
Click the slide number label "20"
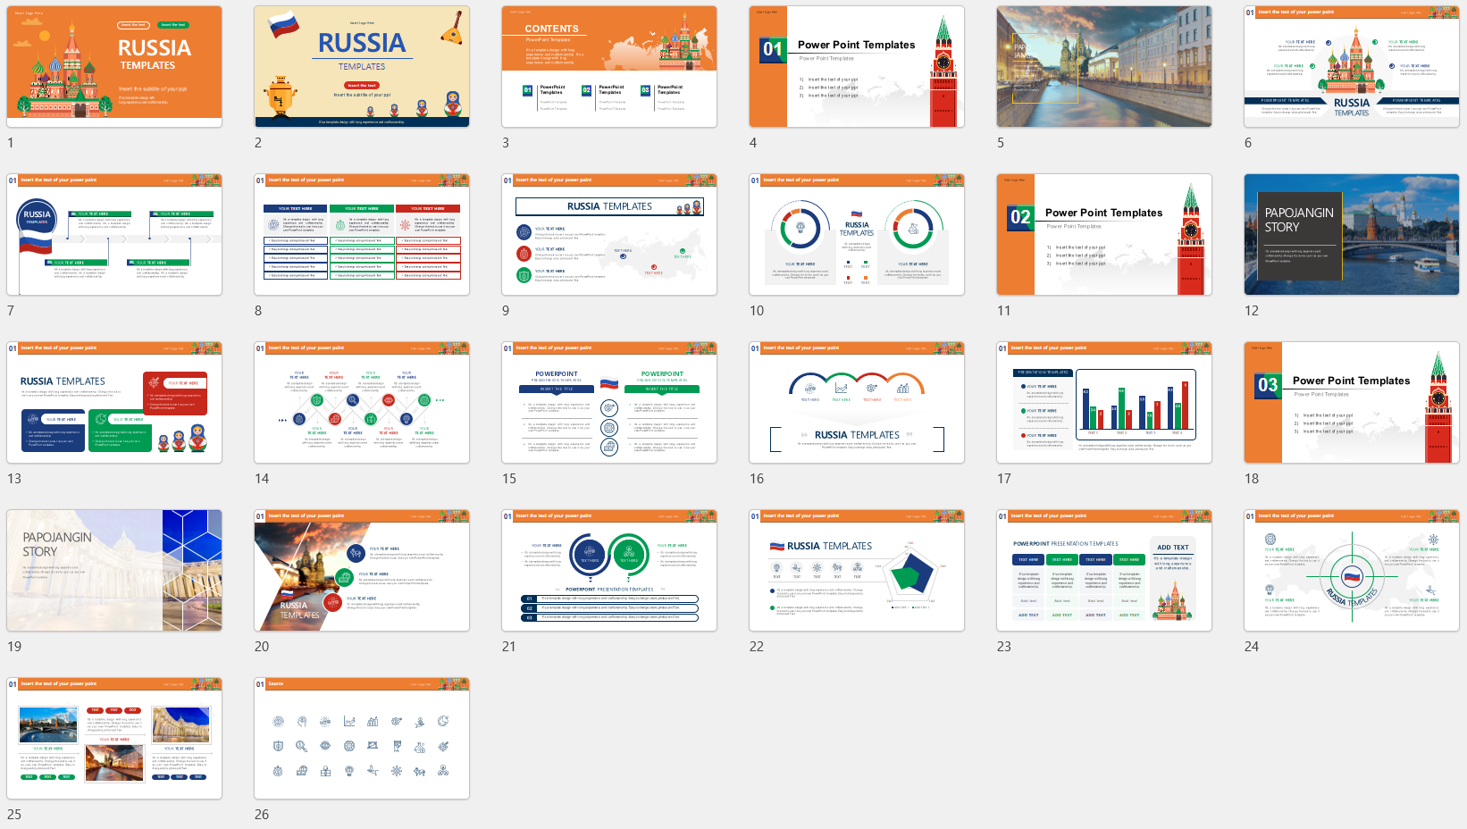point(262,647)
